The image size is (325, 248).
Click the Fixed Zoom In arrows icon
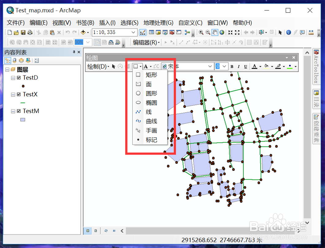[230, 32]
